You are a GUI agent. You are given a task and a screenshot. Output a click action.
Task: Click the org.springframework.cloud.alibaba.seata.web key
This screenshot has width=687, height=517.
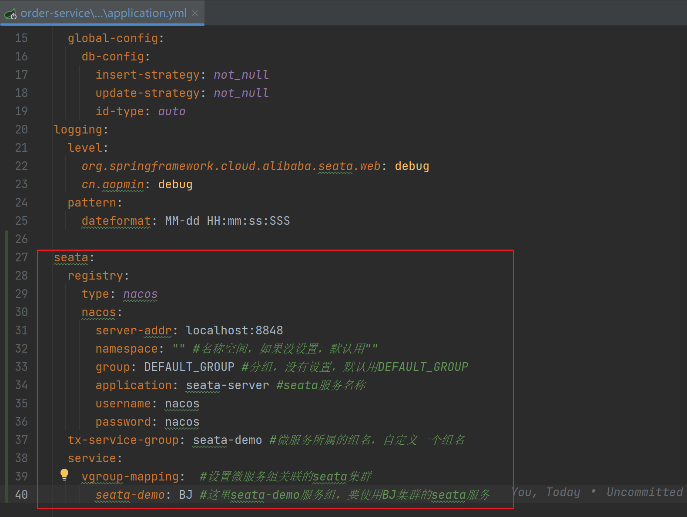click(x=231, y=166)
